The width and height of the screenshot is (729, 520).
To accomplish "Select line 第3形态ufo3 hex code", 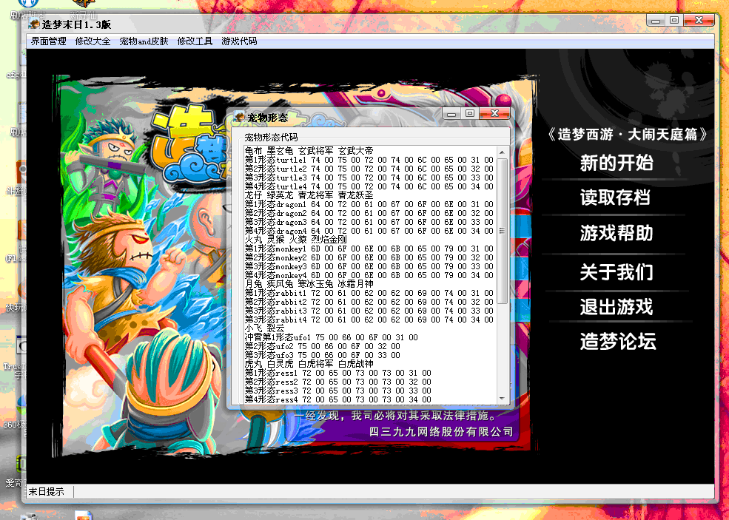I will (x=323, y=355).
